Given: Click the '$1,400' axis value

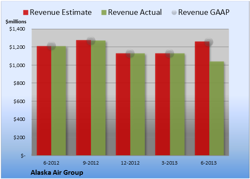Looking at the screenshot, I should click(17, 29).
